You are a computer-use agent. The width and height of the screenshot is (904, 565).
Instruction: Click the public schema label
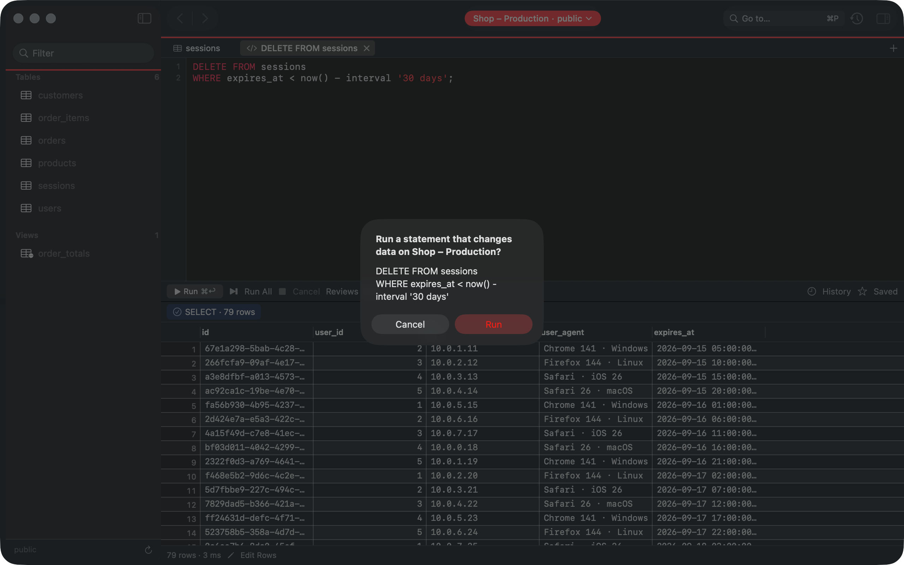tap(25, 550)
